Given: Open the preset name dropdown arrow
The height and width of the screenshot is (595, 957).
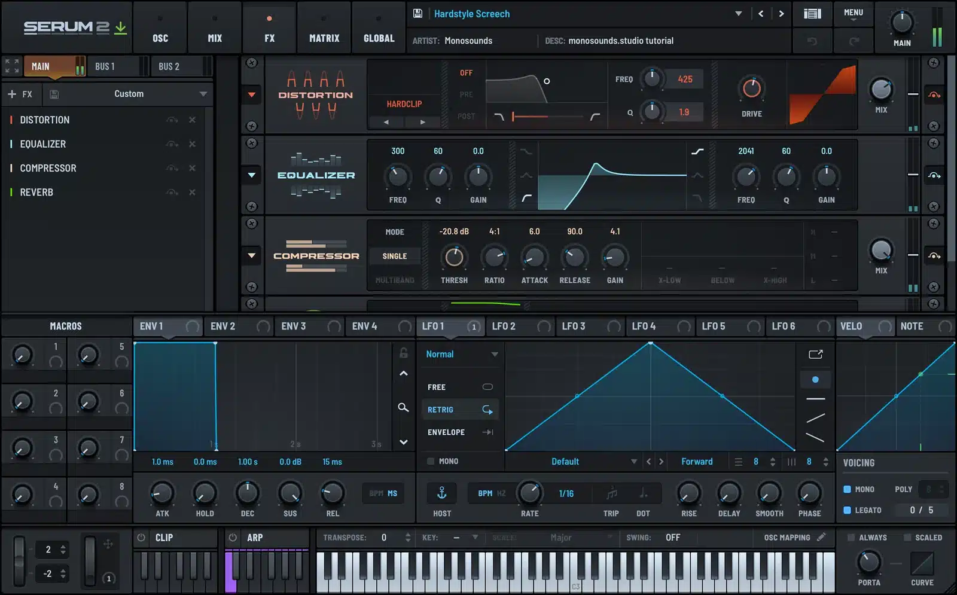Looking at the screenshot, I should point(738,14).
